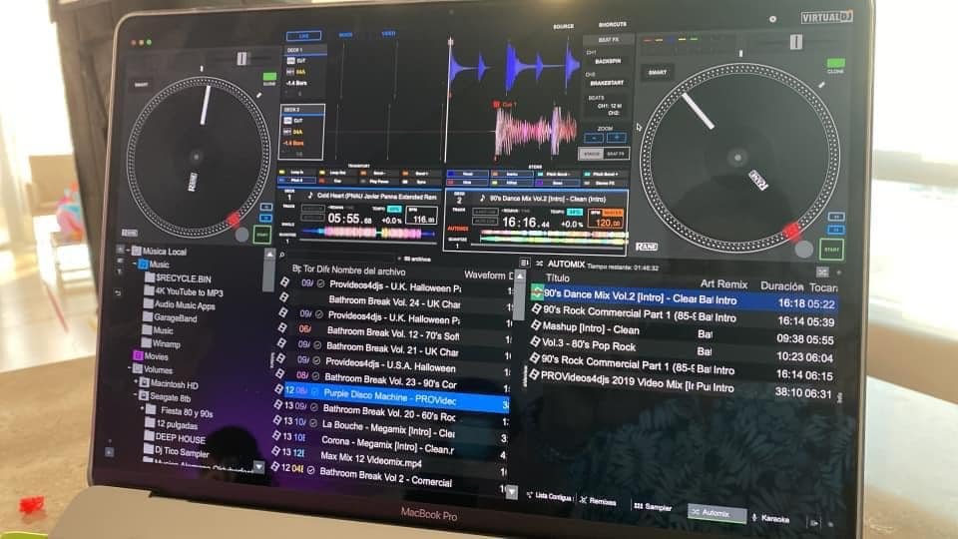Click folder tree scroll-down arrow

click(259, 467)
